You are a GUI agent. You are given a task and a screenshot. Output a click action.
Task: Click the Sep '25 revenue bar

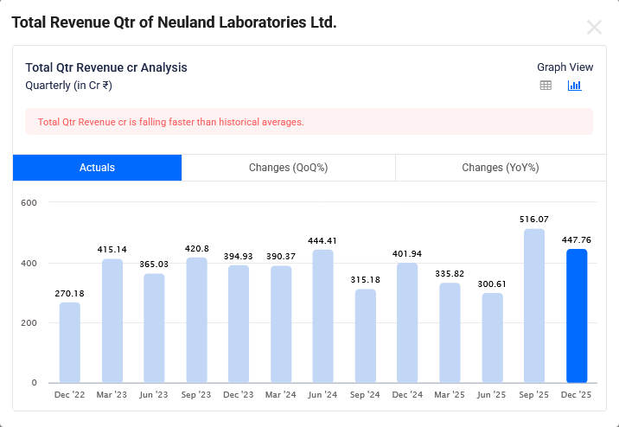(534, 305)
